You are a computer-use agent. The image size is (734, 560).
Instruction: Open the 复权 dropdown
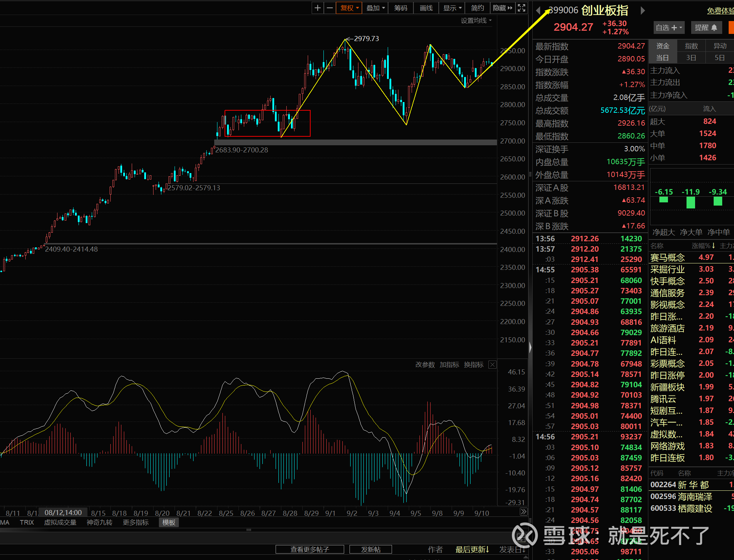(349, 8)
